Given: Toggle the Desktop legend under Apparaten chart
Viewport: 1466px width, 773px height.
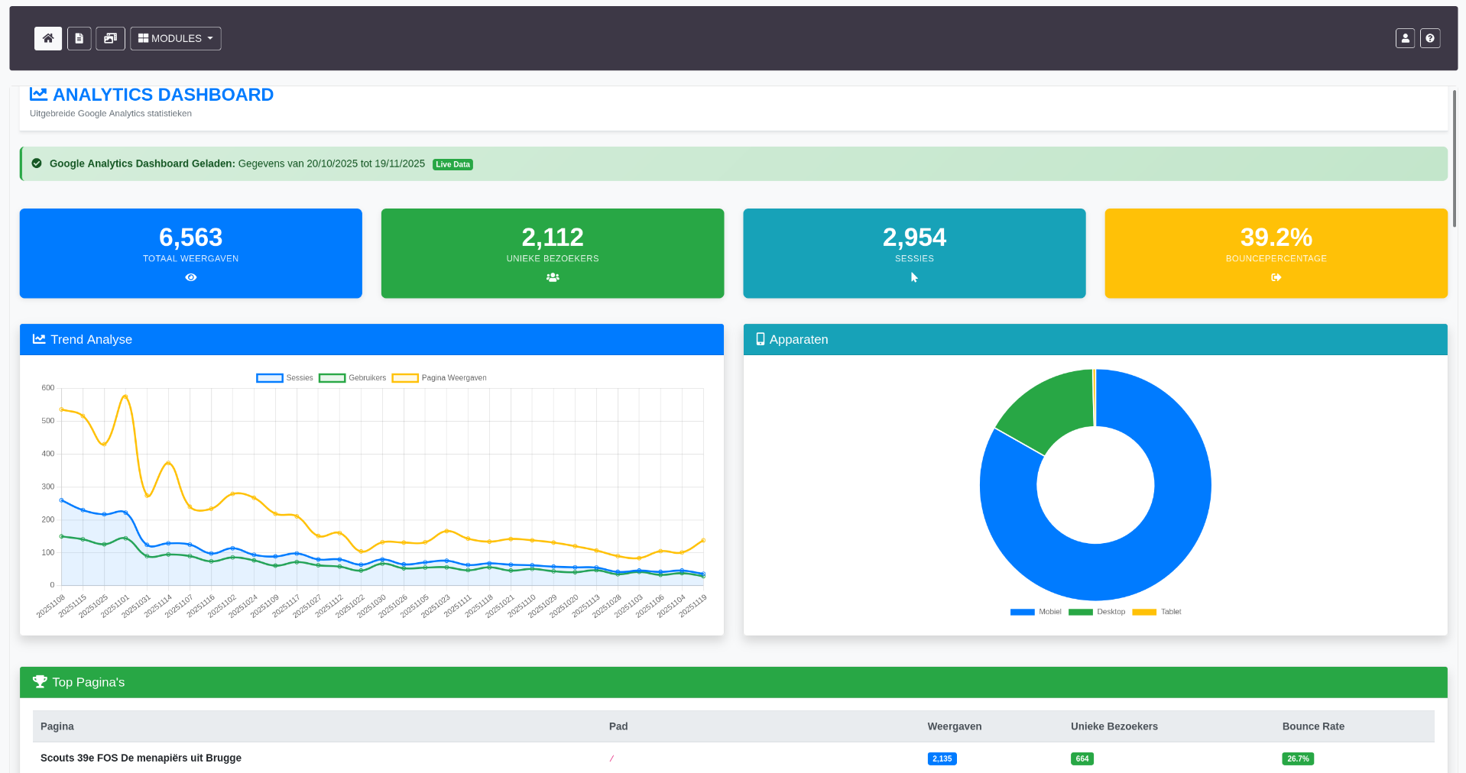Looking at the screenshot, I should 1097,611.
